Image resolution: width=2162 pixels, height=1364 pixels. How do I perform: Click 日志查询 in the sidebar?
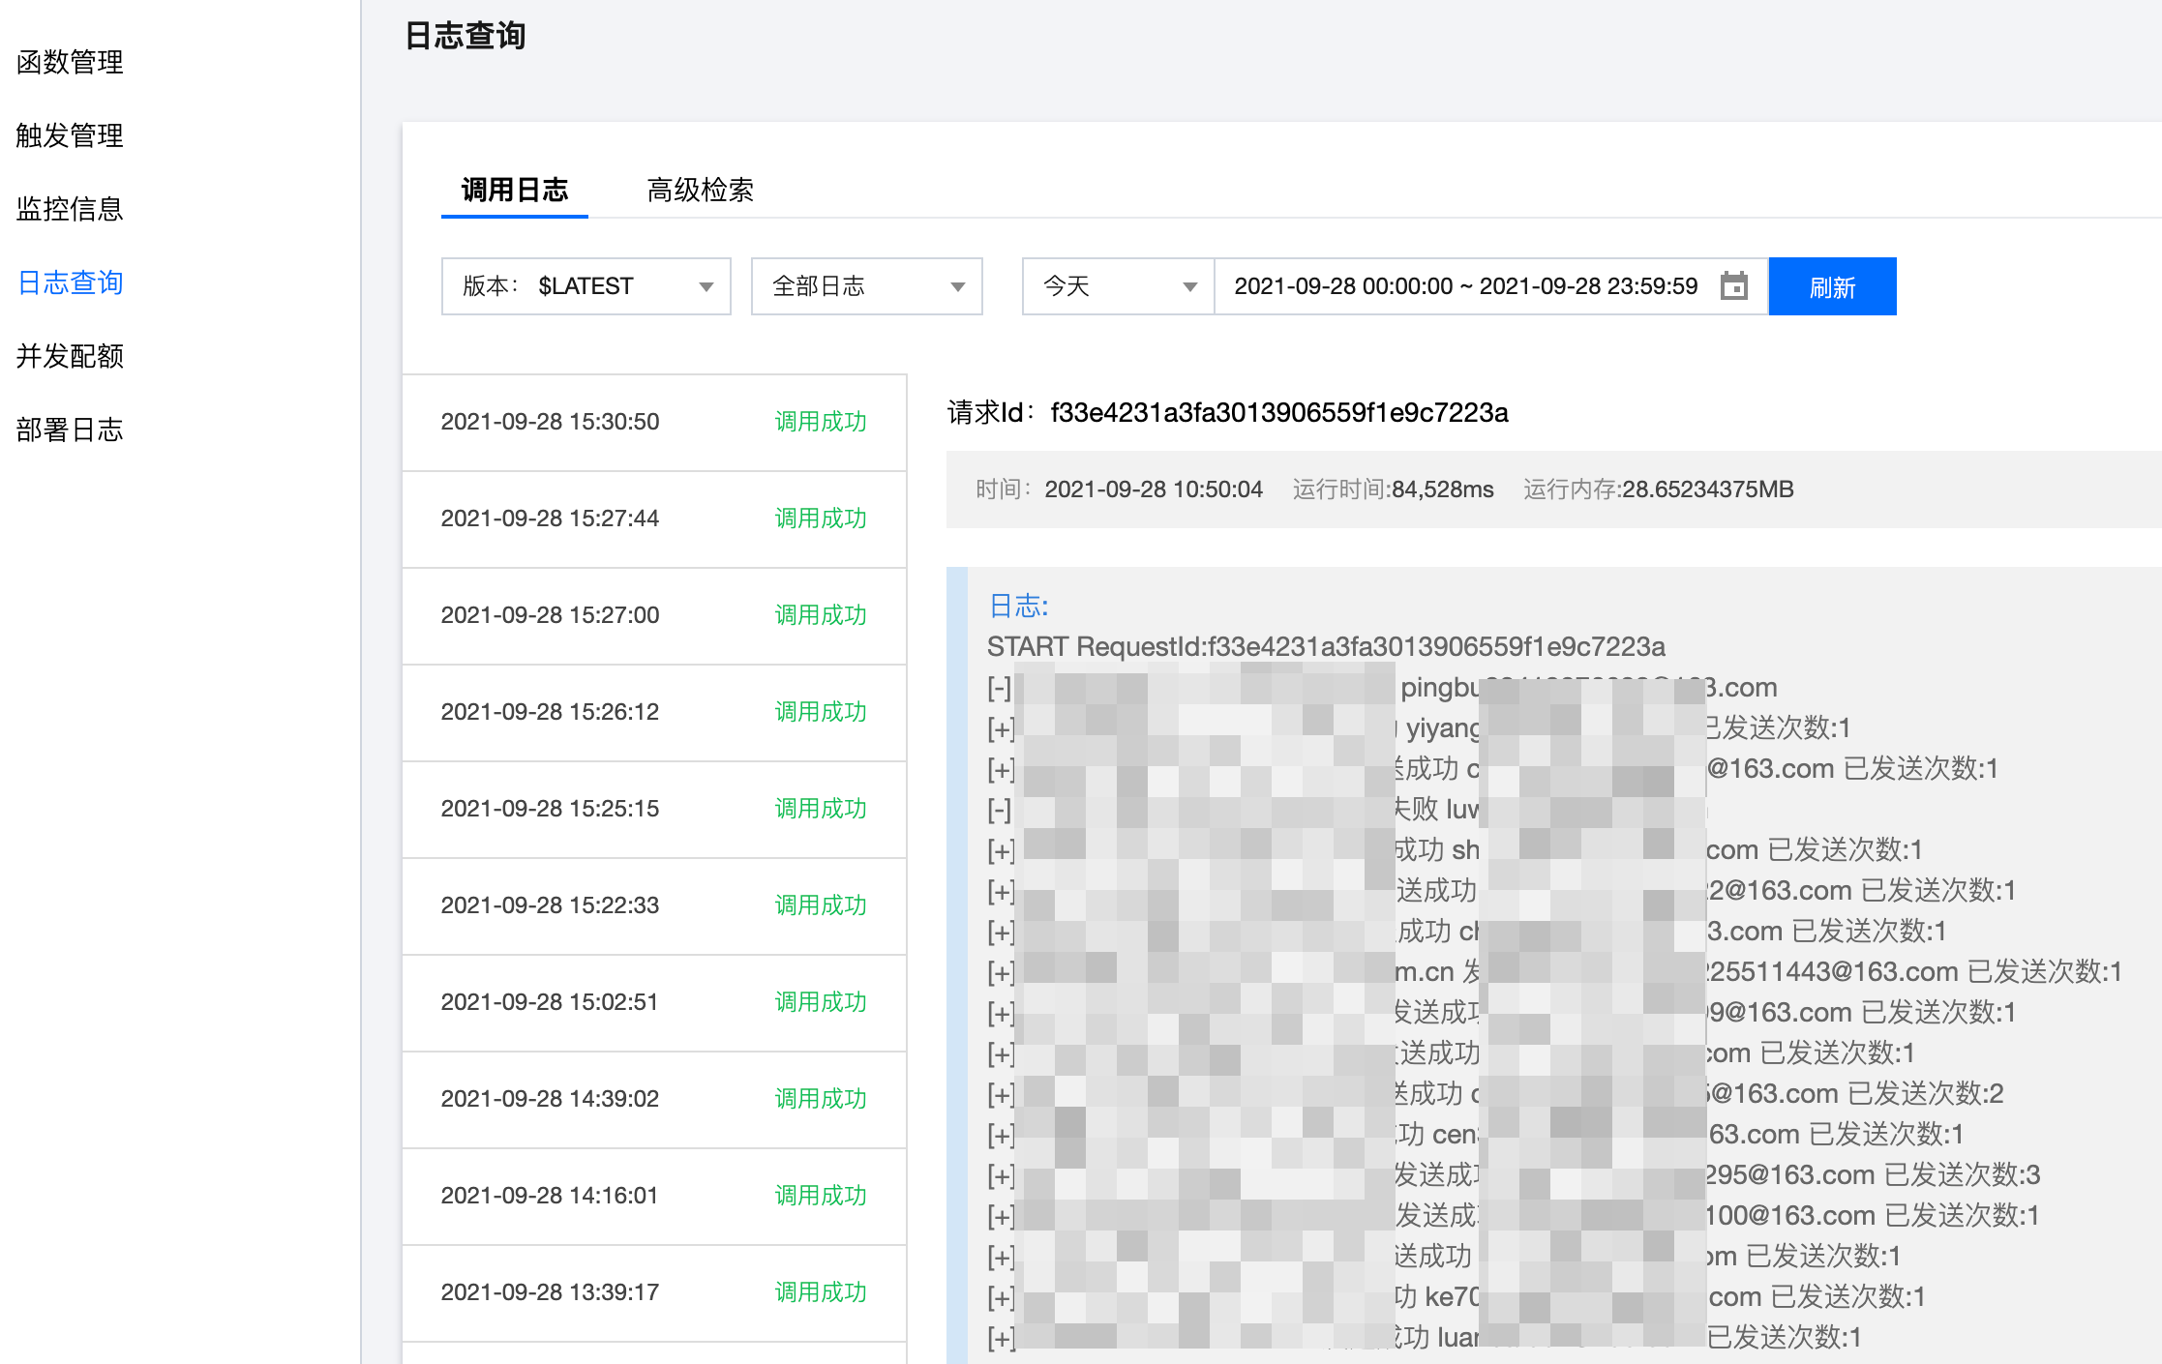70,282
